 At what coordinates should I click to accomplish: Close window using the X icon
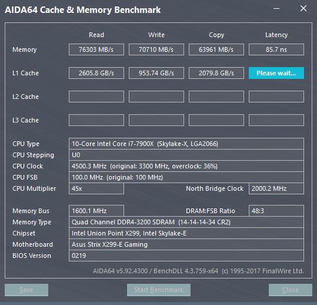point(303,8)
